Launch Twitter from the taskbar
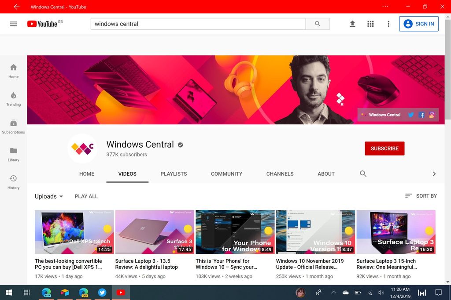Screen dimensions: 451x300 tap(102, 292)
